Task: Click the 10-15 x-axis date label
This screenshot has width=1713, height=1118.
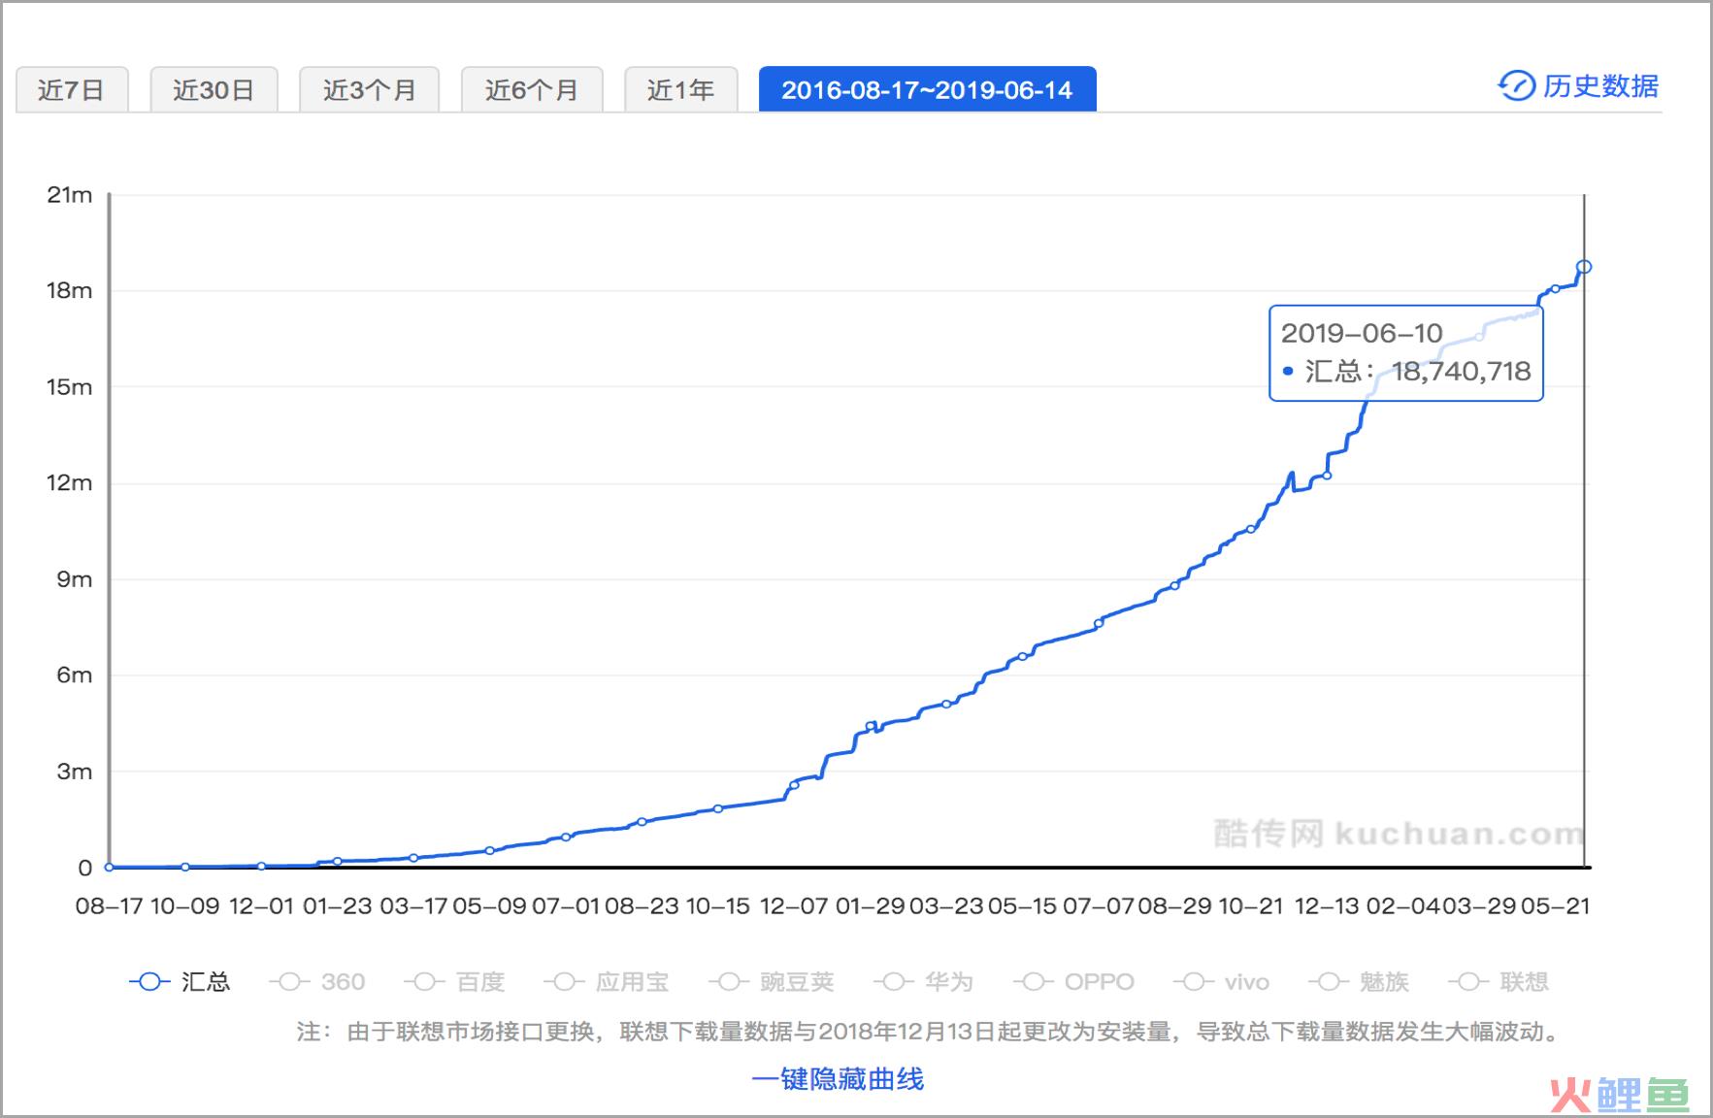Action: coord(718,906)
